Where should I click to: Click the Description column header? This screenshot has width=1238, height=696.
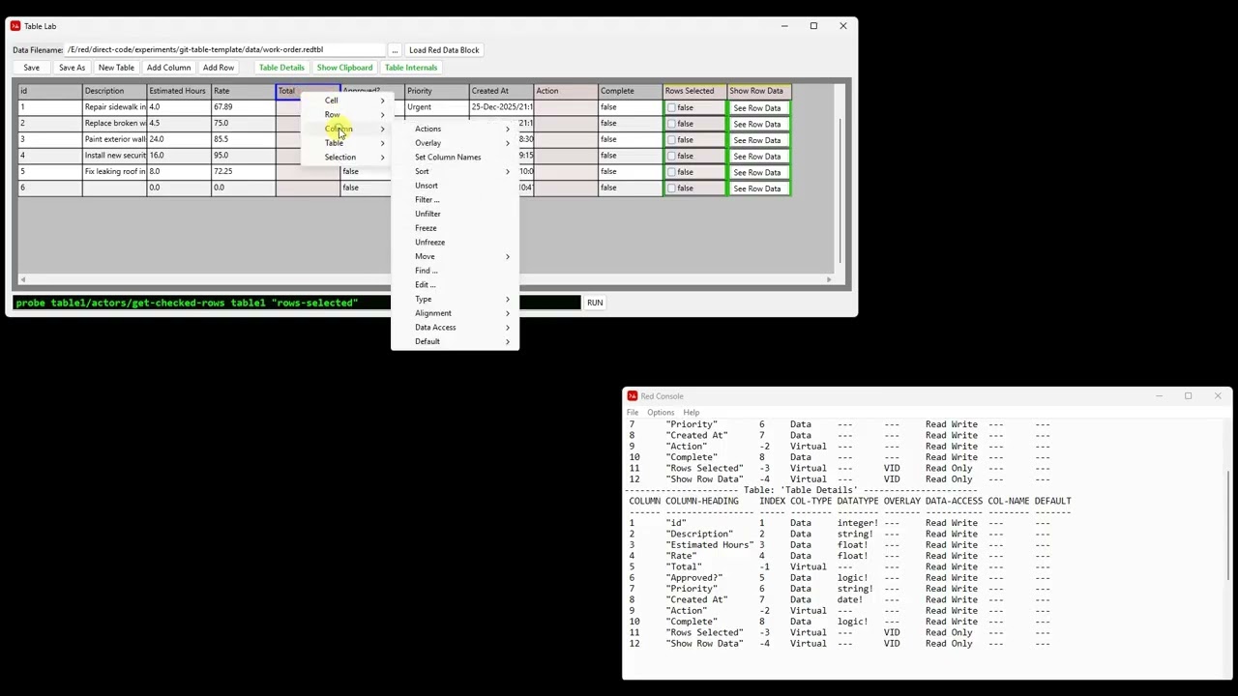point(114,91)
